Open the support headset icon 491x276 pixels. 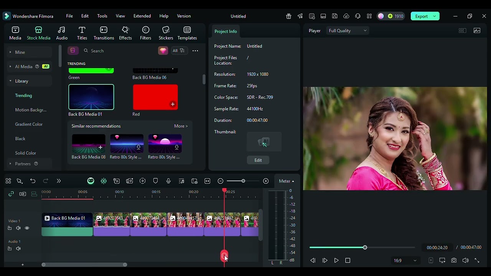pos(358,16)
